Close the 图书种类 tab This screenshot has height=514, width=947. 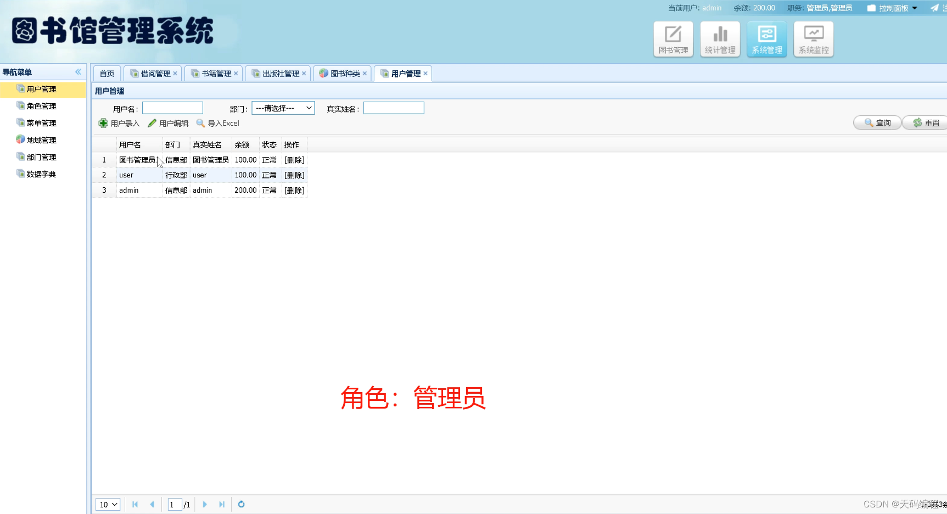(x=365, y=74)
